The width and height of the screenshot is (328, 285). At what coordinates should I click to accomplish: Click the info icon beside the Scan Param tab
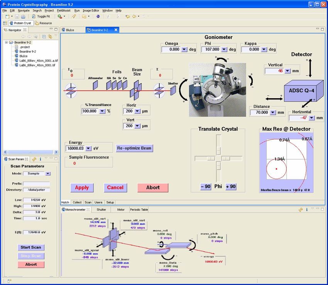(41, 159)
